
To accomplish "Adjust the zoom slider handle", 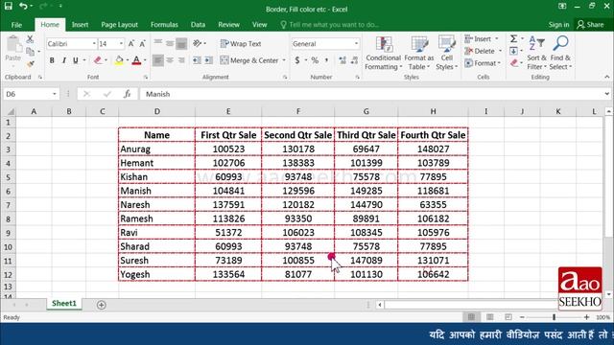I will coord(555,317).
